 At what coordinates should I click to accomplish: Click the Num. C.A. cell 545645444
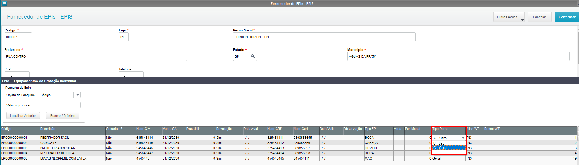[x=149, y=138]
